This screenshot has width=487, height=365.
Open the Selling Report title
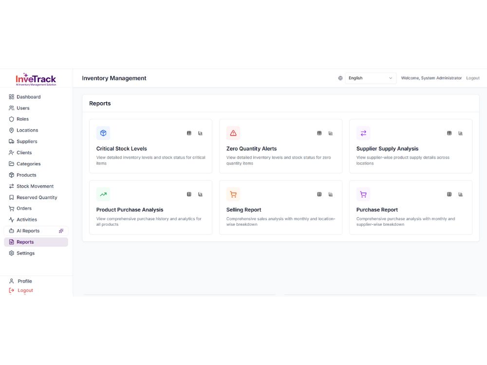(x=243, y=210)
